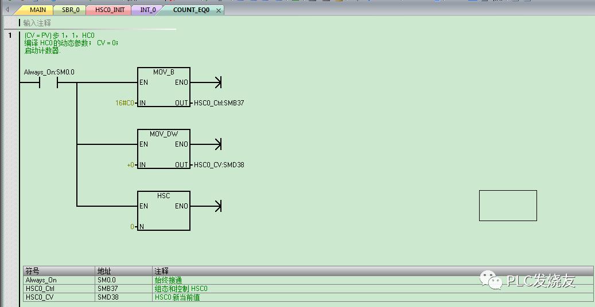Select the HSC0_INIT tab
Viewport: 595px width, 307px height.
pos(110,10)
